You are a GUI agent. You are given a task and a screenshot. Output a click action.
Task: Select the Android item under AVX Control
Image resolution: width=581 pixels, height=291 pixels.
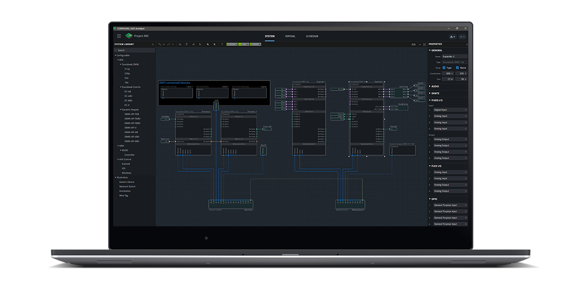(126, 164)
